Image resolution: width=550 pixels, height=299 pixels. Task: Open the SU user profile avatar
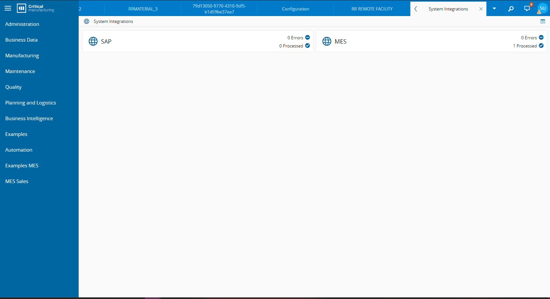[x=542, y=8]
